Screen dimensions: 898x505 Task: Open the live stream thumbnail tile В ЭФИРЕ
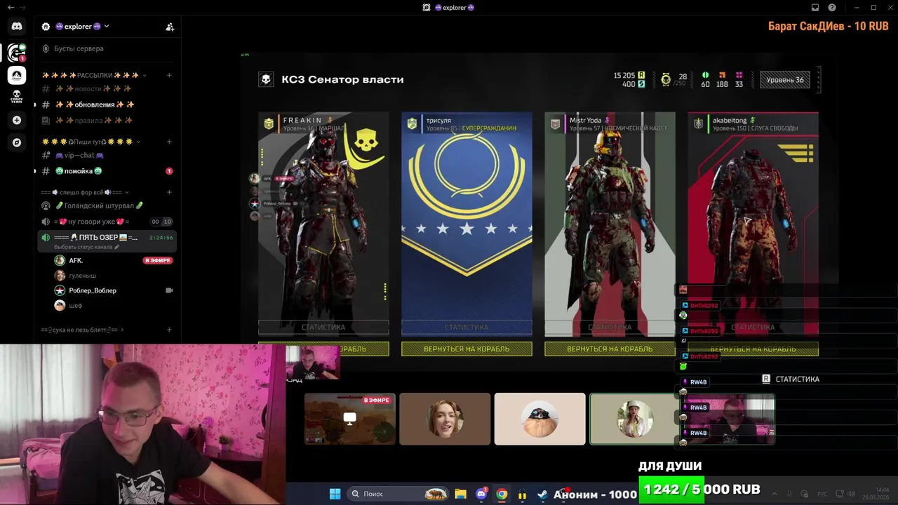pos(350,419)
